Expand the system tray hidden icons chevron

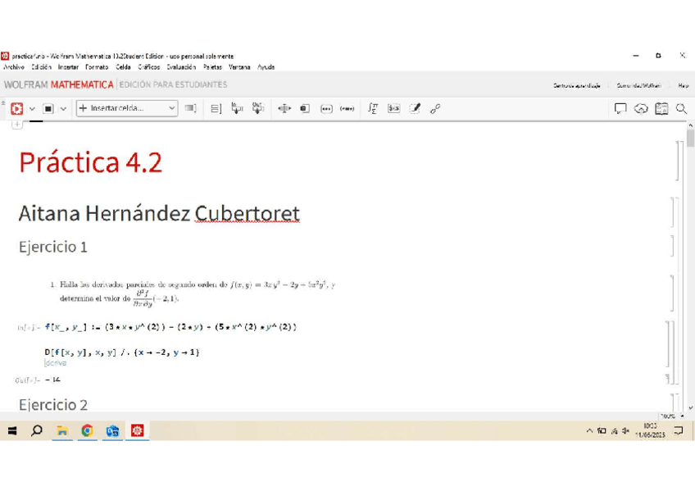(x=589, y=430)
